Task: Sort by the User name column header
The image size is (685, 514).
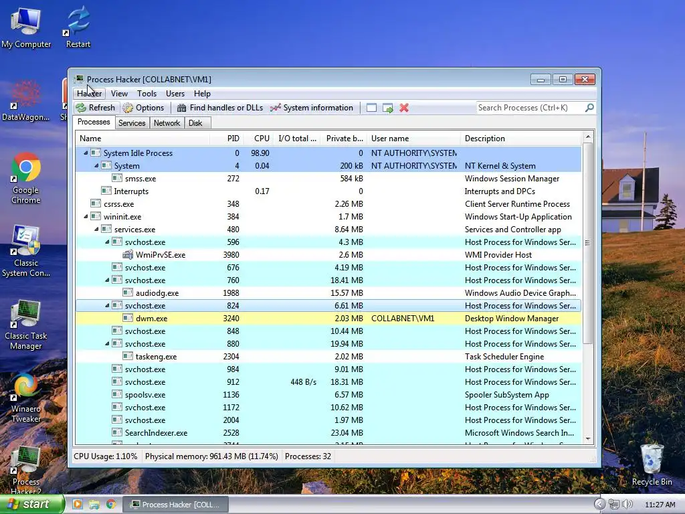Action: point(414,139)
